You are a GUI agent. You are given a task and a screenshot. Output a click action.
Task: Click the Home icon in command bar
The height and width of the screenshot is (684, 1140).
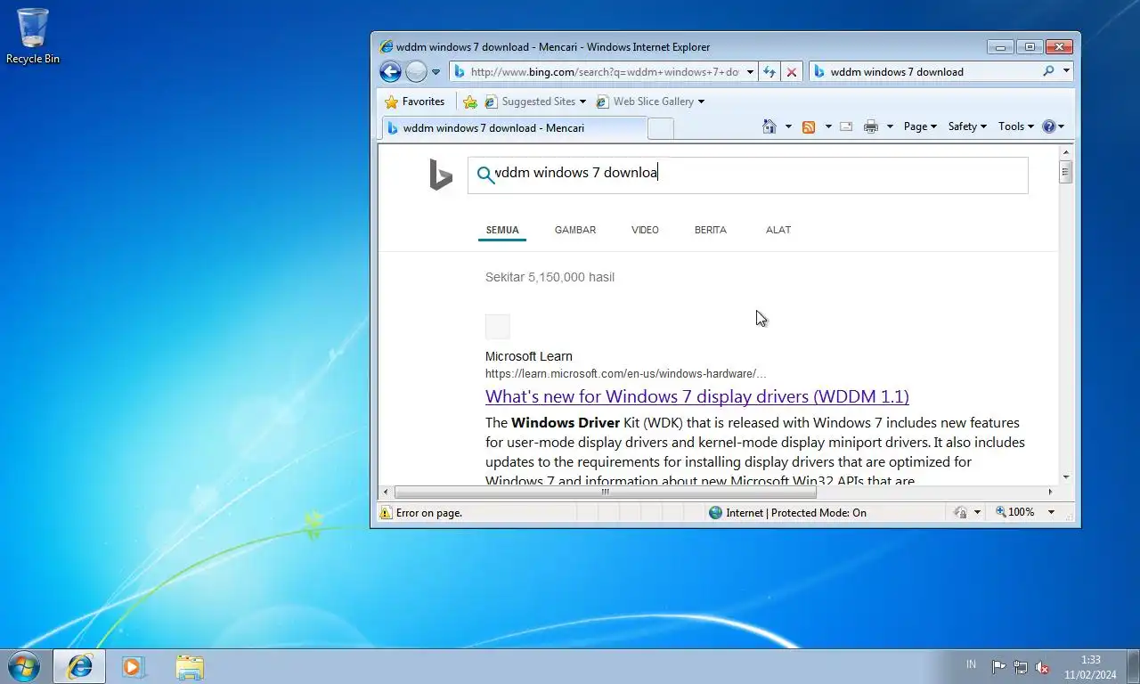769,126
